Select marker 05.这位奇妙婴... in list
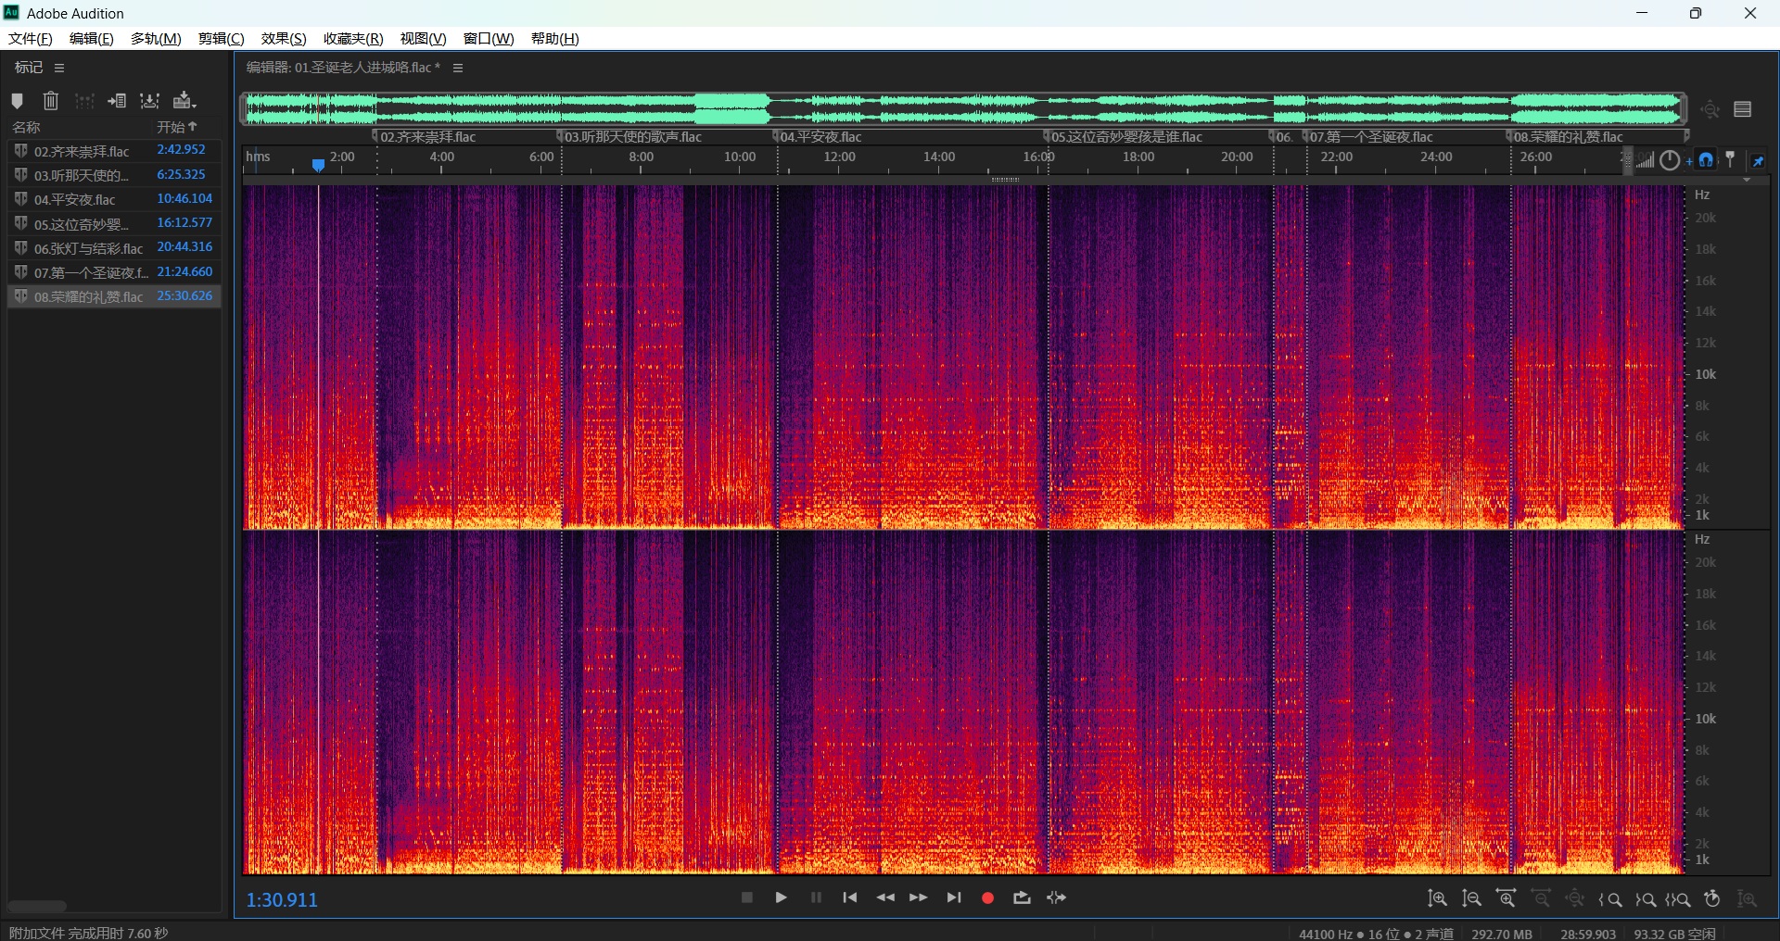1780x941 pixels. click(x=82, y=224)
